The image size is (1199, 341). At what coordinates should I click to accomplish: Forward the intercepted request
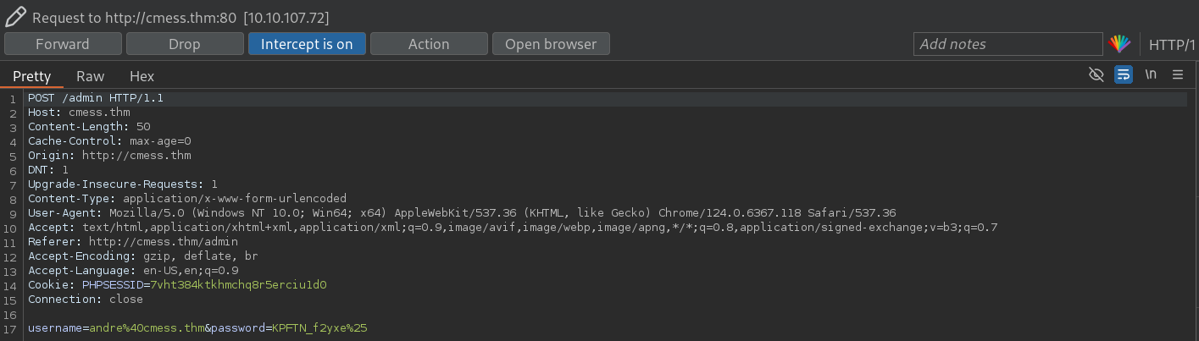(x=63, y=44)
